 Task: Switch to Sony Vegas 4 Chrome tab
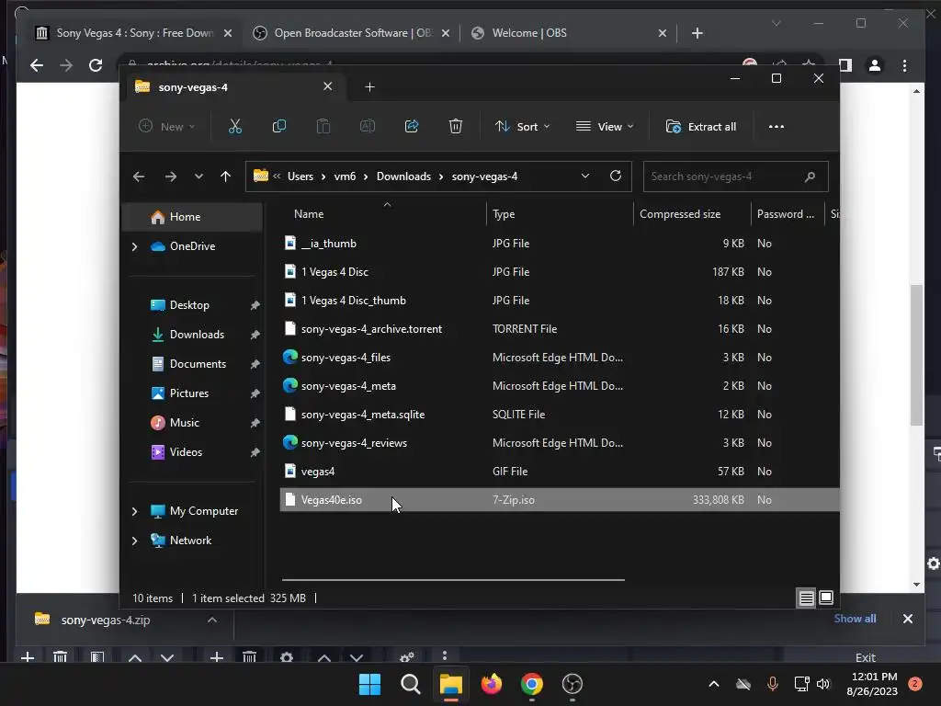pos(133,33)
